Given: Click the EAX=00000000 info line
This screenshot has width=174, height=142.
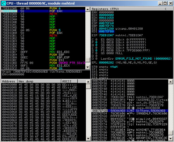Looking at the screenshot, I should 13,74.
